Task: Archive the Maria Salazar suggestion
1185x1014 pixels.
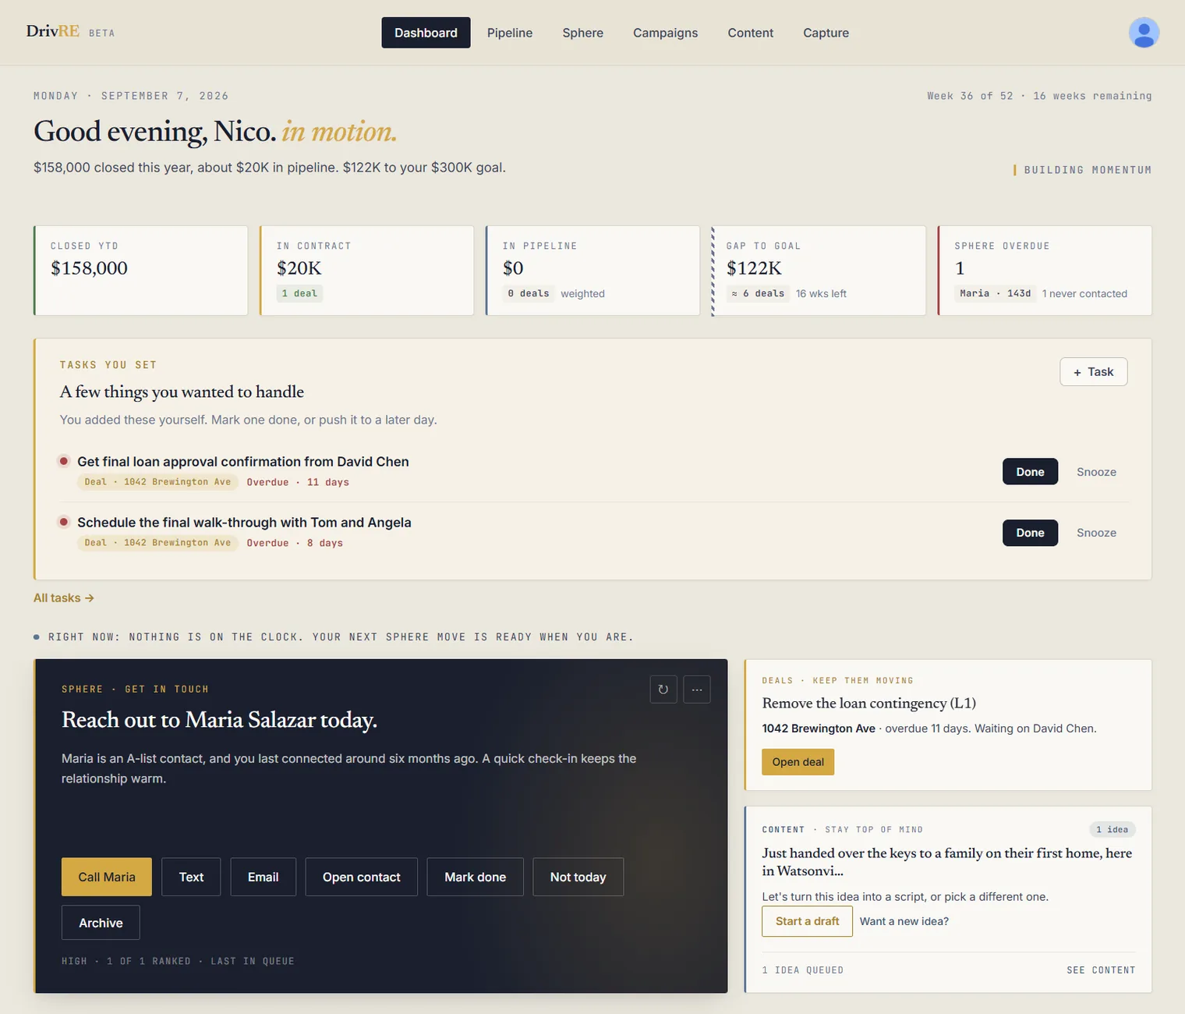Action: pos(101,923)
